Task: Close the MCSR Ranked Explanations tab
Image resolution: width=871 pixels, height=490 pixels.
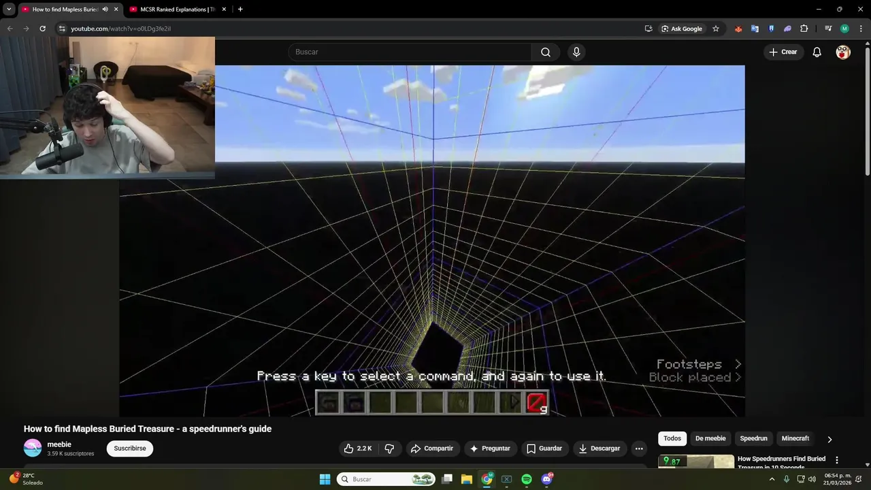Action: pos(224,9)
